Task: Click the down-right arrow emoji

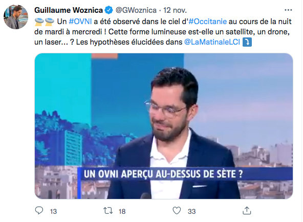Action: coord(247,42)
